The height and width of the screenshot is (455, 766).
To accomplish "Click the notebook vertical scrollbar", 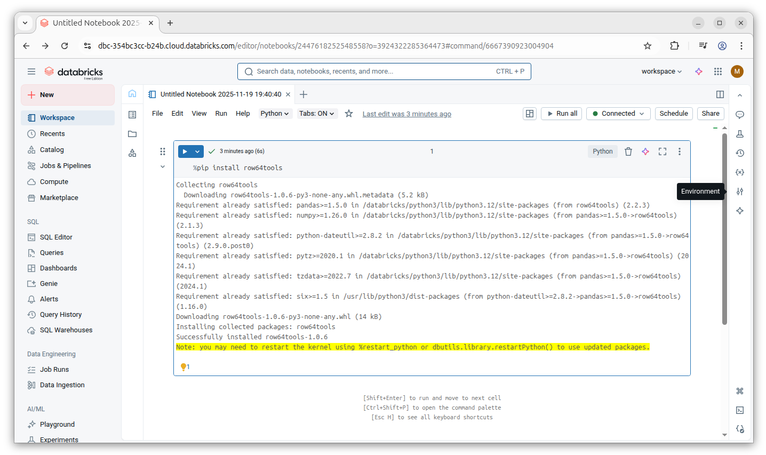I will tap(724, 229).
